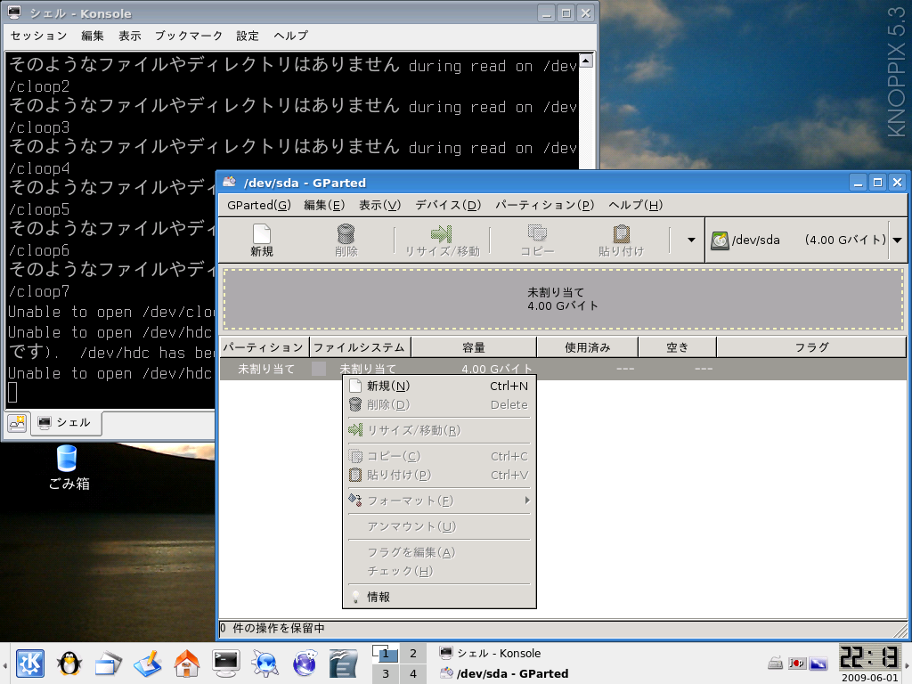The width and height of the screenshot is (912, 684).
Task: Click the display settings tray icon
Action: [818, 663]
